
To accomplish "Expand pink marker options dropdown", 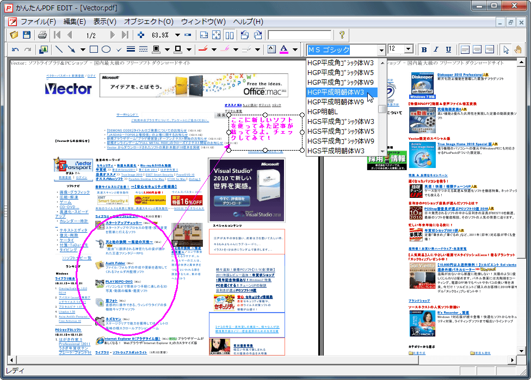I will [236, 49].
